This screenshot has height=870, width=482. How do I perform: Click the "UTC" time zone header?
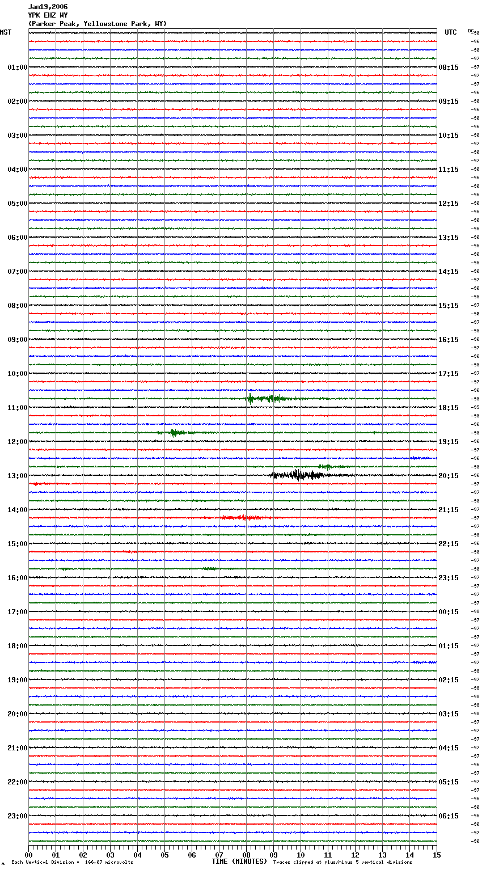click(451, 32)
